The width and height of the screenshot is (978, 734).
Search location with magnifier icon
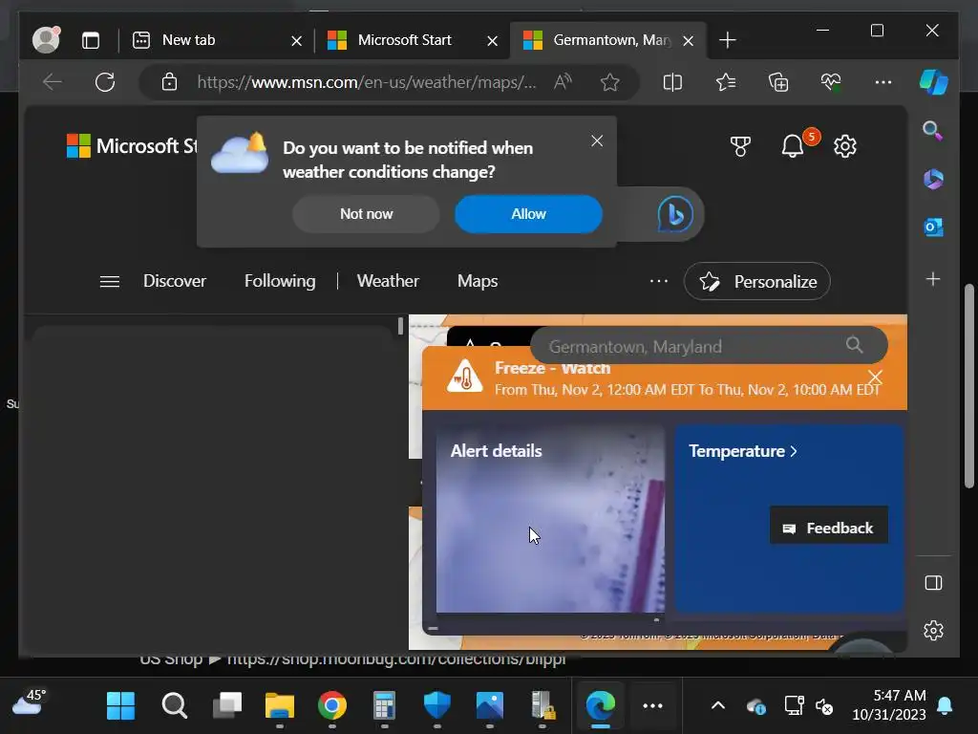(x=855, y=344)
